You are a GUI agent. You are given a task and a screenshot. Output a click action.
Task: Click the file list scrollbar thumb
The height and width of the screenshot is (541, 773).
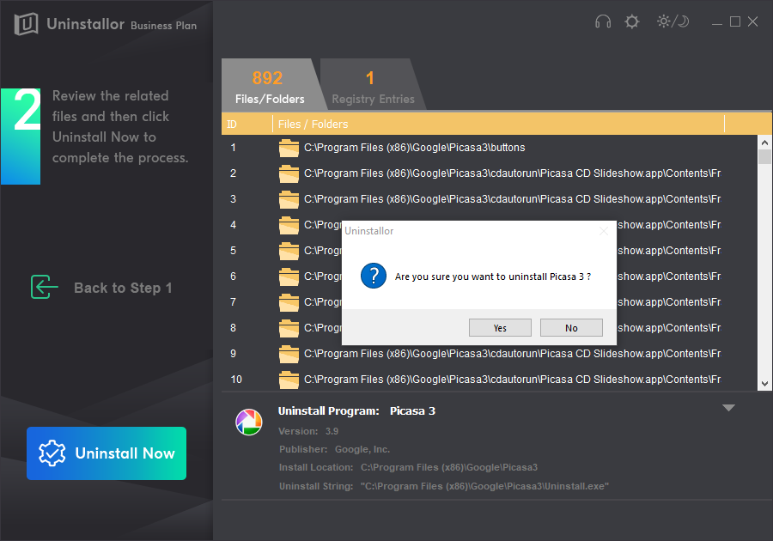click(764, 156)
